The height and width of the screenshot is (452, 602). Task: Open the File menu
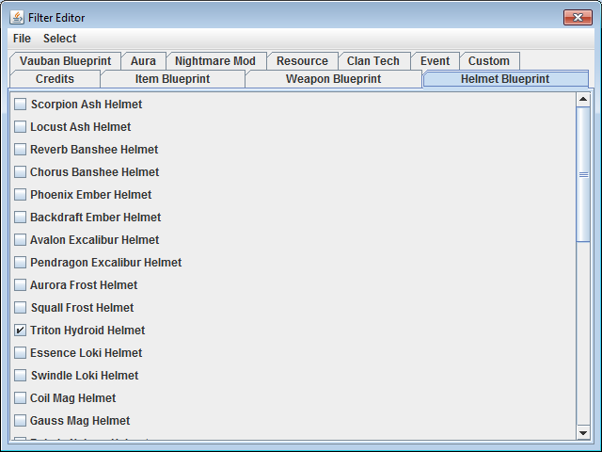pos(22,39)
